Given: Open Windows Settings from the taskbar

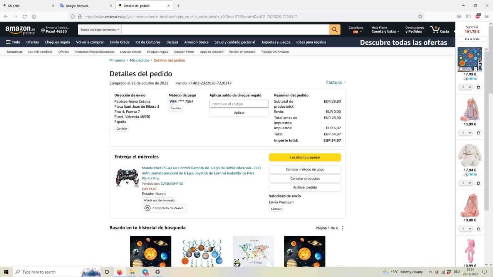Looking at the screenshot, I should point(158,272).
